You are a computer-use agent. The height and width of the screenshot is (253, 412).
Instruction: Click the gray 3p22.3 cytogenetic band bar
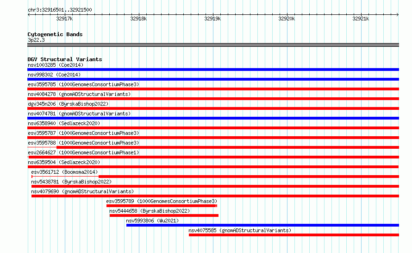coord(213,45)
